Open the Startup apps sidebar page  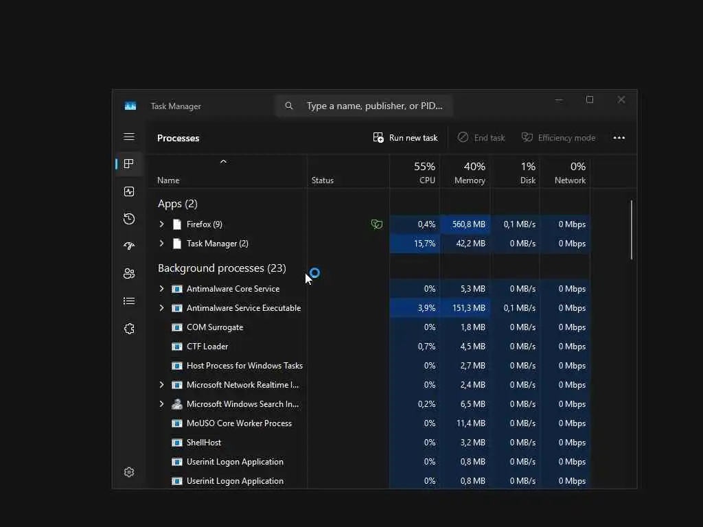coord(129,246)
